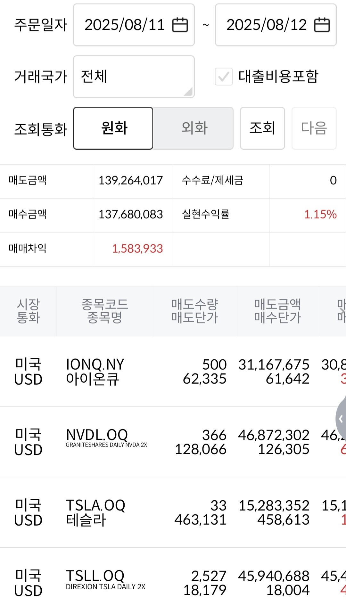Click the side panel collapse arrow handle
The image size is (346, 606).
(341, 419)
